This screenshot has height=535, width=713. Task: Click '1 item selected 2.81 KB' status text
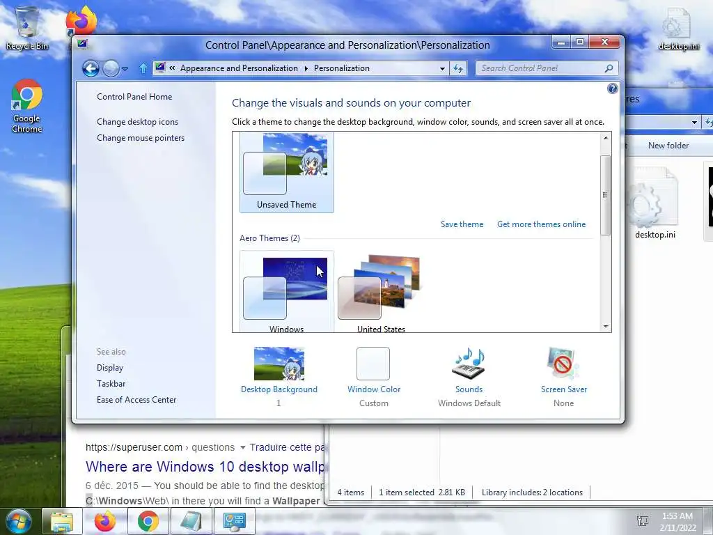point(422,493)
